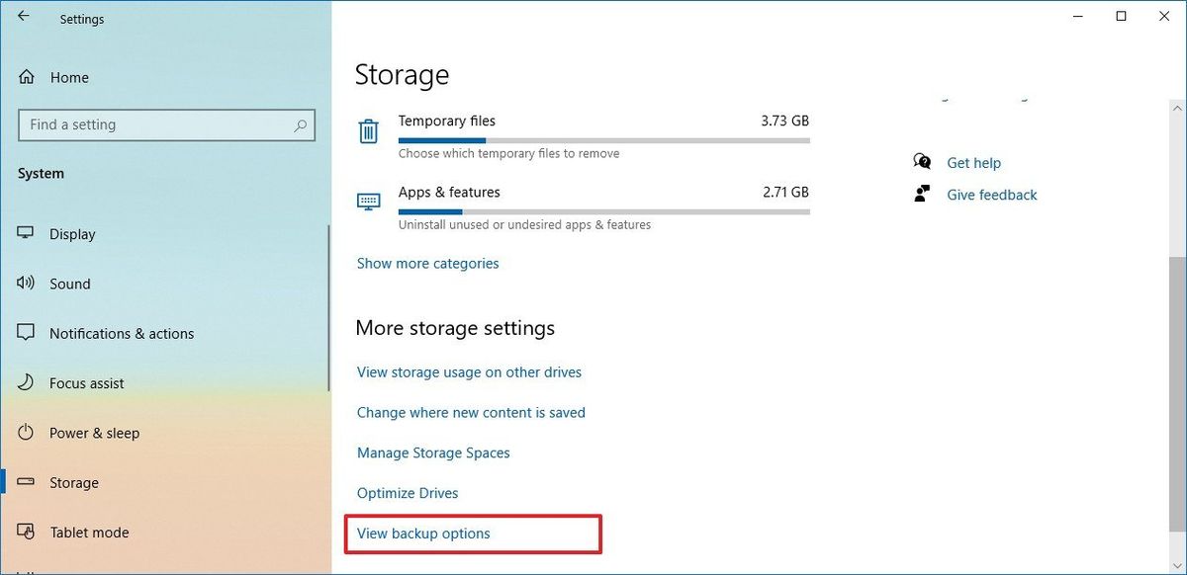This screenshot has width=1187, height=575.
Task: Select the Power & sleep icon
Action: (x=25, y=433)
